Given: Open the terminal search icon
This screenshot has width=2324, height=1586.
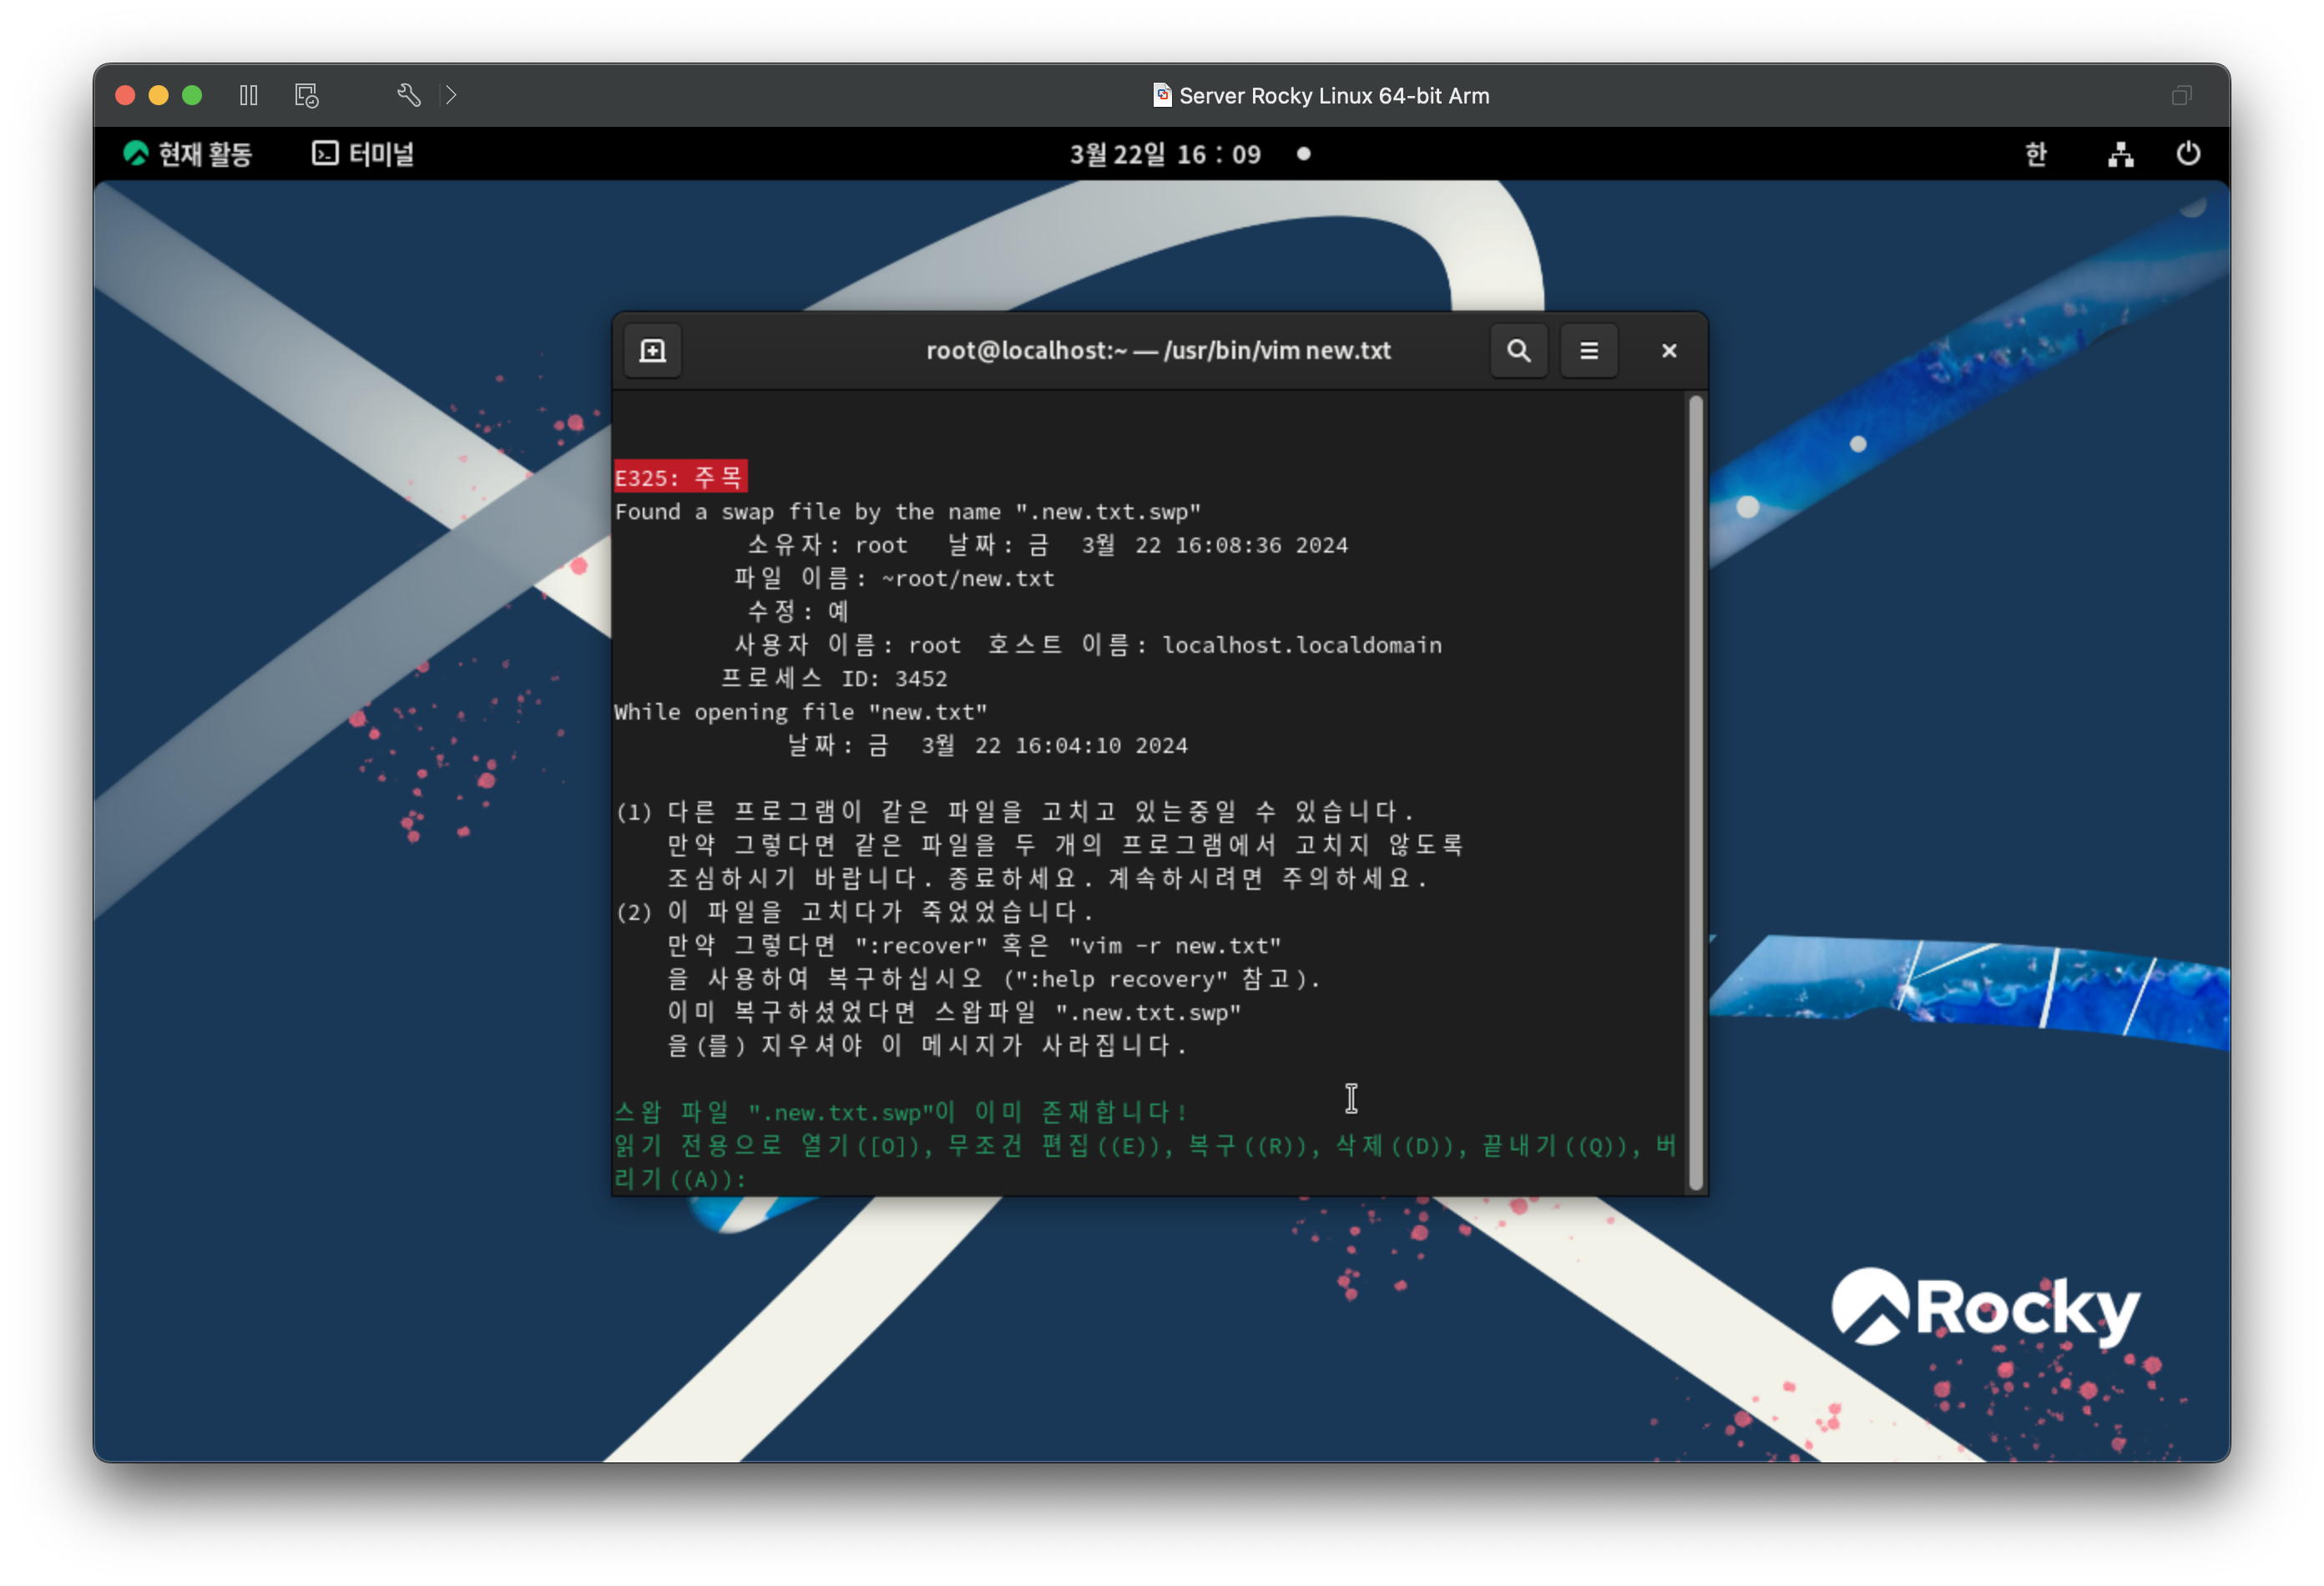Looking at the screenshot, I should tap(1518, 351).
